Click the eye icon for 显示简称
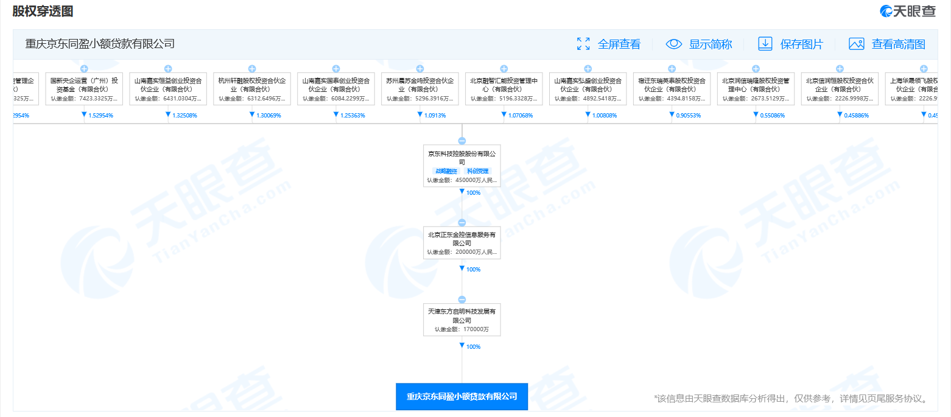This screenshot has height=417, width=951. click(673, 44)
